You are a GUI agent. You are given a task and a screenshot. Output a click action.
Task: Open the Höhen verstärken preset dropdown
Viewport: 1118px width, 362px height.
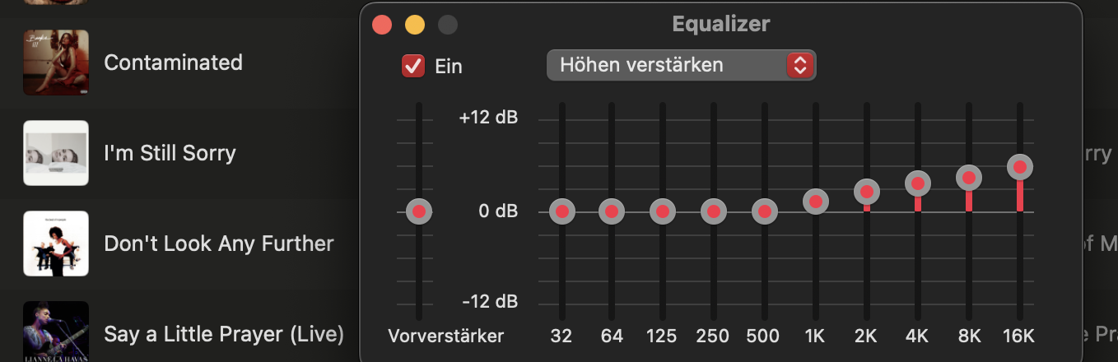(x=681, y=65)
